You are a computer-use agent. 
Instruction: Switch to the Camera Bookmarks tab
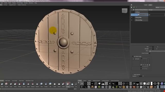click(115, 81)
